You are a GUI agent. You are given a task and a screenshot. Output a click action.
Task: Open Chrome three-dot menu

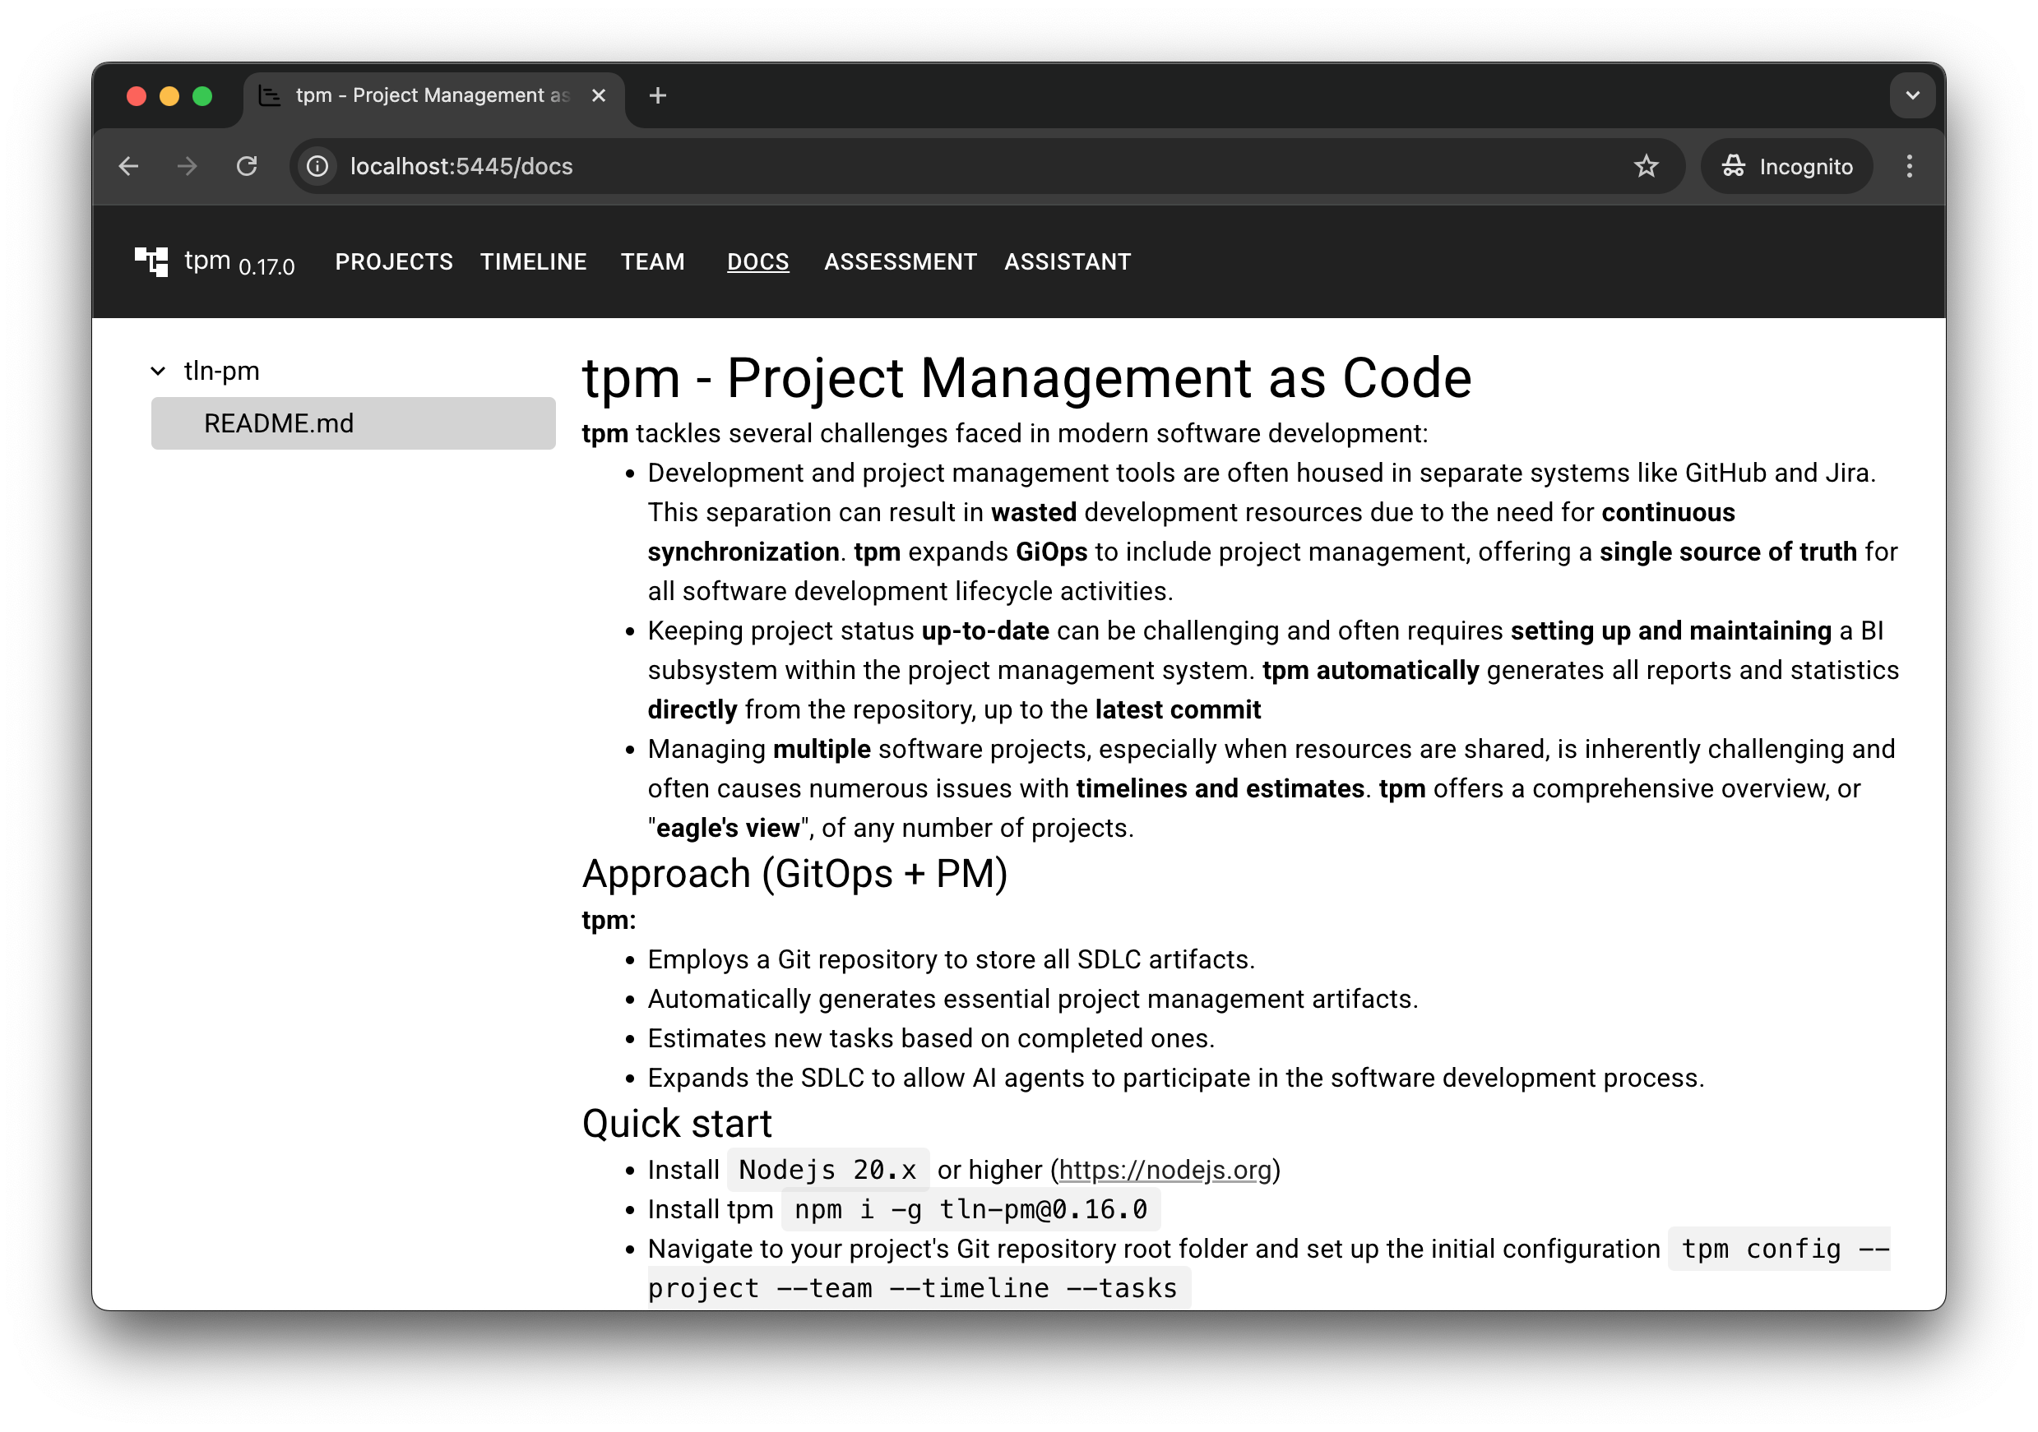(x=1908, y=166)
